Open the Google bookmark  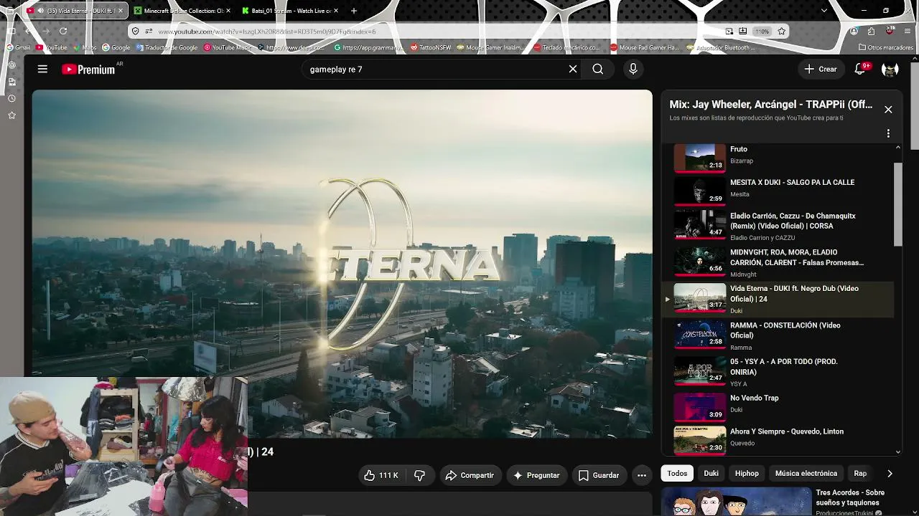[116, 48]
